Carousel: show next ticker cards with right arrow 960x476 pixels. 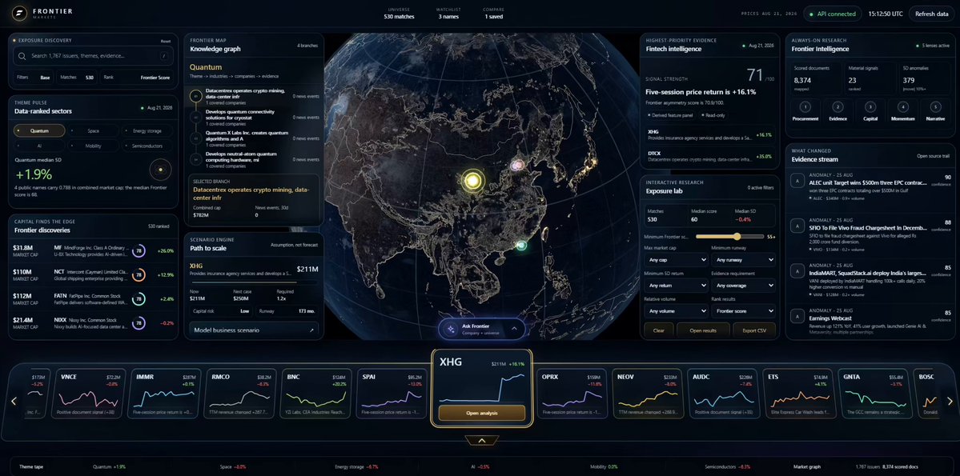click(950, 402)
